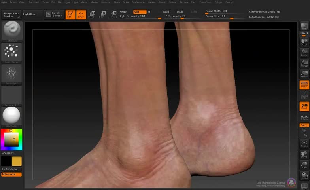Click the AAHalf view icon
310x190 pixels.
[304, 74]
